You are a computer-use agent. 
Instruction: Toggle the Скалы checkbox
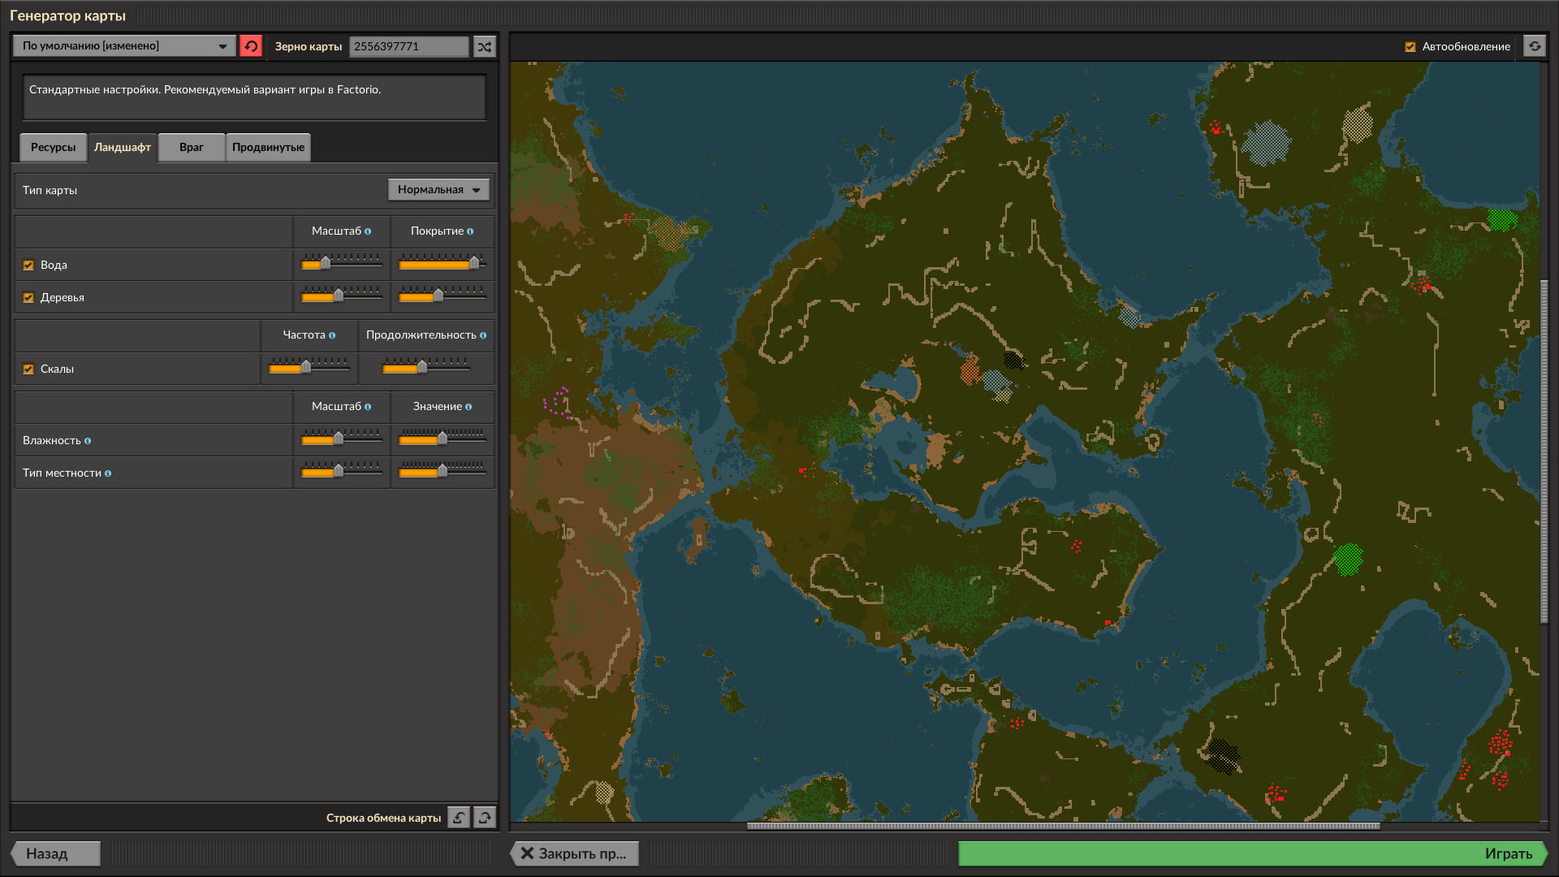[28, 369]
